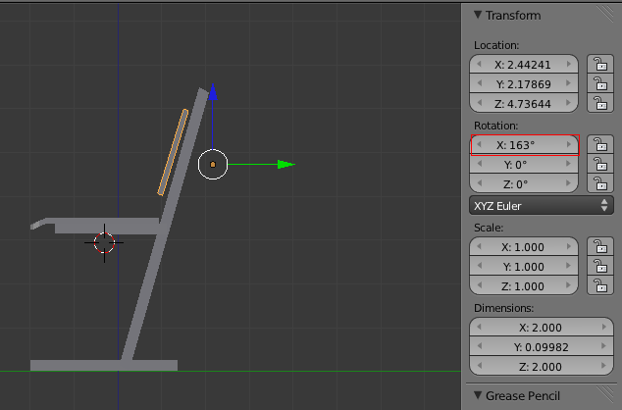Click the Scale X field 1.000
Screen dimensions: 622x410
pyautogui.click(x=524, y=247)
